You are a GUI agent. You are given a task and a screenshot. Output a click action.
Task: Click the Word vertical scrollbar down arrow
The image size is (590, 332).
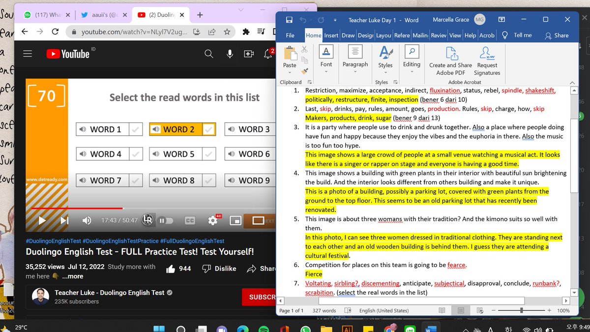pos(574,292)
